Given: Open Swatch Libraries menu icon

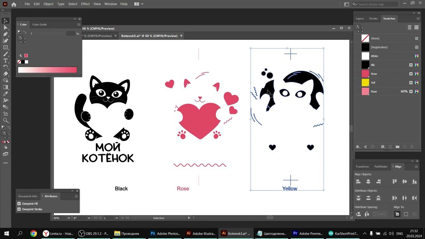Looking at the screenshot, I should (358, 147).
